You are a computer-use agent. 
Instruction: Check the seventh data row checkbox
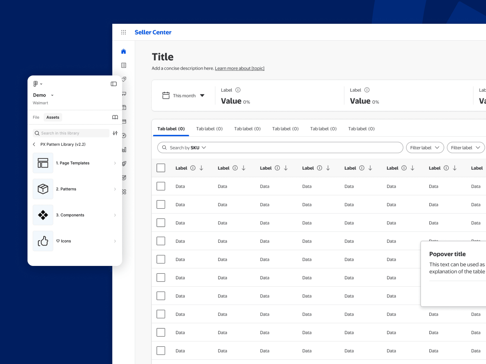pyautogui.click(x=161, y=296)
